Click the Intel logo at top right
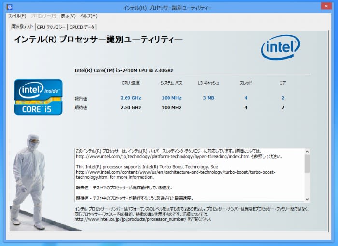 click(x=280, y=47)
